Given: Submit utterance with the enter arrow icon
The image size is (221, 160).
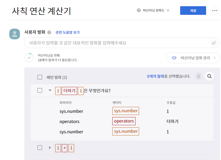Looking at the screenshot, I should pyautogui.click(x=214, y=43).
